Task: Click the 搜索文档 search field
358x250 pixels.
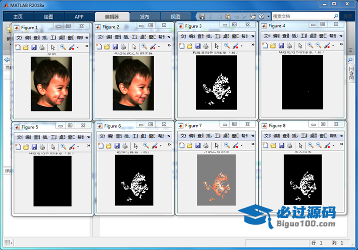Action: point(301,16)
